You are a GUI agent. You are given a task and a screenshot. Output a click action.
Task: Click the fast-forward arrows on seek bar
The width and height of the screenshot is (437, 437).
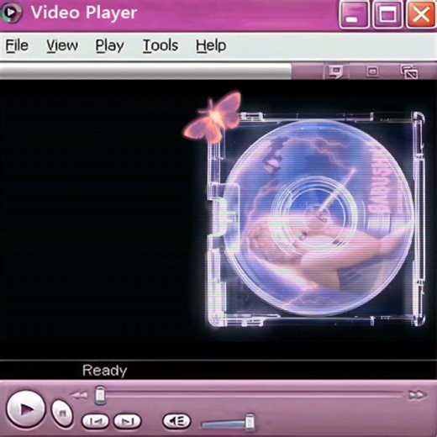click(417, 395)
